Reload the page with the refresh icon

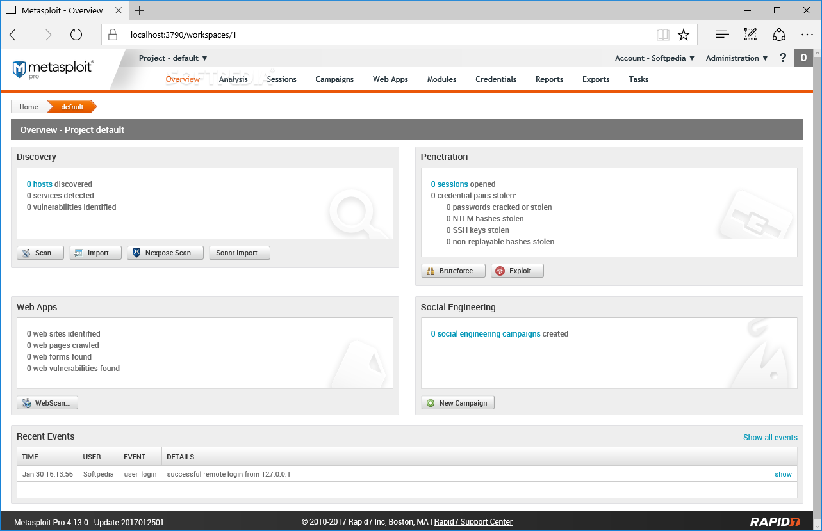pyautogui.click(x=76, y=35)
